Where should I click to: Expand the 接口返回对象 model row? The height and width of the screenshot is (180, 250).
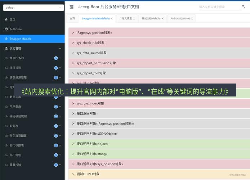(x=159, y=113)
